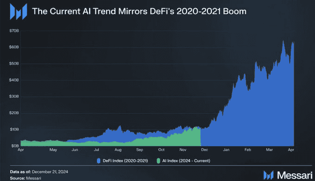Click the May x-axis label
The width and height of the screenshot is (315, 181).
pos(53,150)
